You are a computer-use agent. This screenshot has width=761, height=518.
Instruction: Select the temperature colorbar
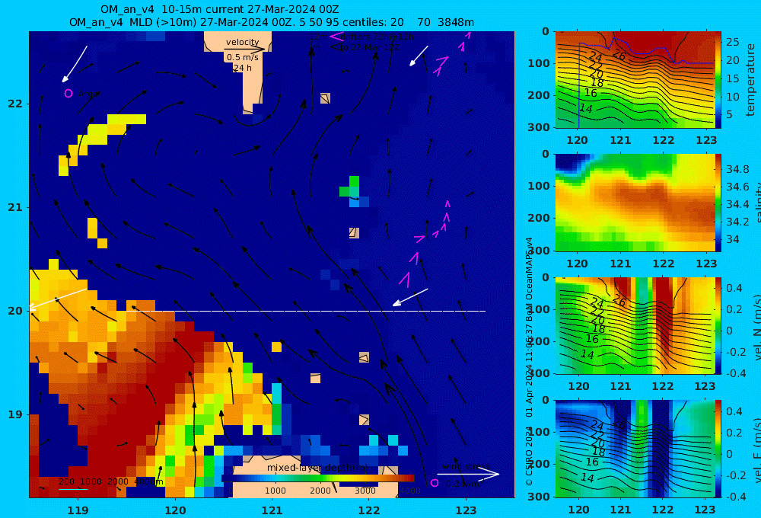pyautogui.click(x=718, y=79)
